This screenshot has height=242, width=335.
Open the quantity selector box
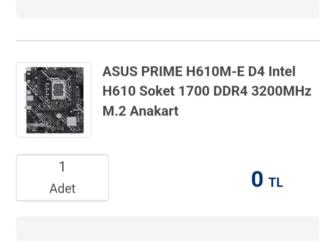62,178
